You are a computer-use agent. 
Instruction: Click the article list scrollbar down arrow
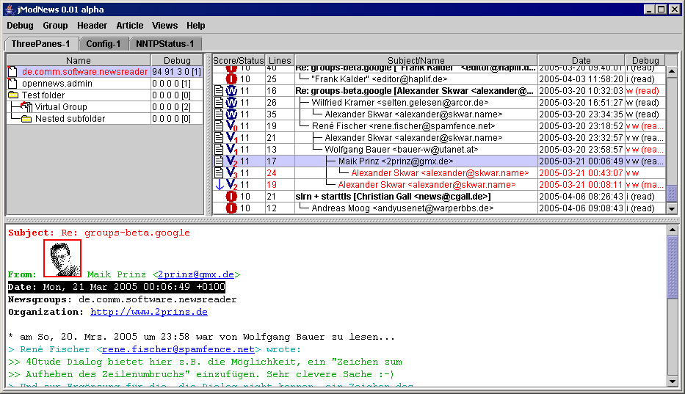point(672,208)
